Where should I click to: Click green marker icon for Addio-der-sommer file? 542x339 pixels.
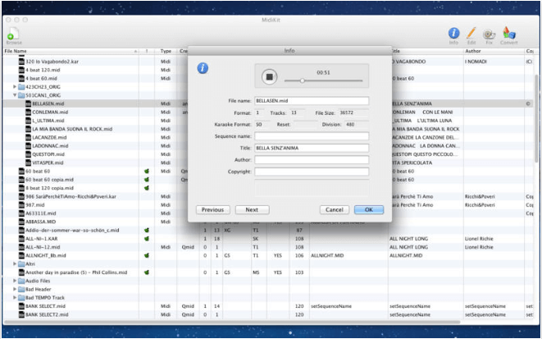[147, 230]
